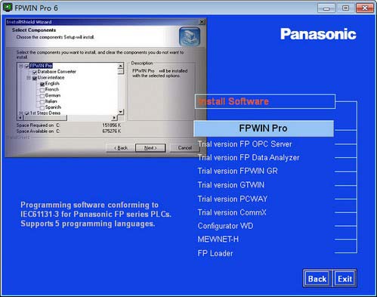Check the Italian language checkbox
The width and height of the screenshot is (377, 297).
(42, 102)
